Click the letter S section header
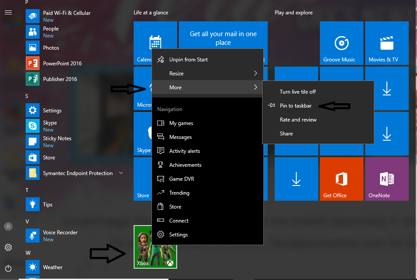Screen dimensions: 417x280 (x=27, y=96)
